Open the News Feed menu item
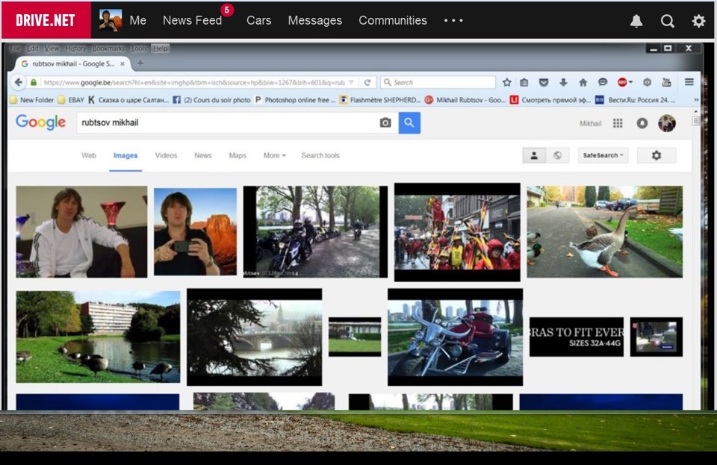 click(192, 20)
